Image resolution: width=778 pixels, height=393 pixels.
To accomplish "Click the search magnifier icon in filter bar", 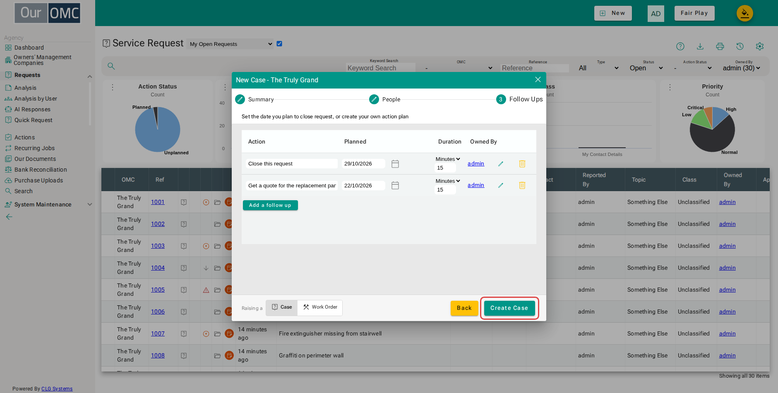I will [x=111, y=66].
